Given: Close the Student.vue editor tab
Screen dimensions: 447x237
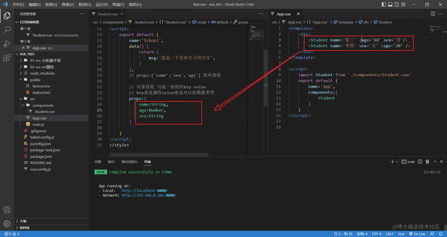Looking at the screenshot, I should tap(122, 14).
